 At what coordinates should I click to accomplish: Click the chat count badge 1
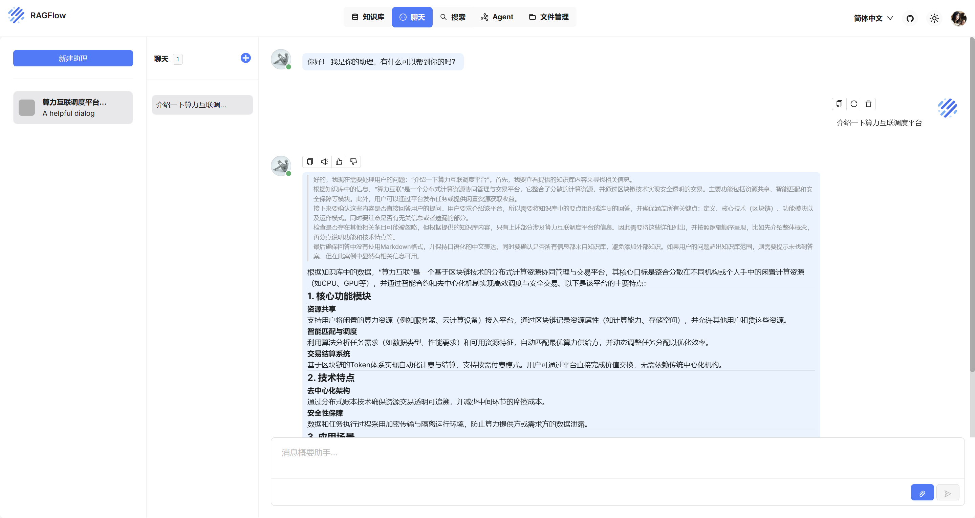[x=177, y=60]
